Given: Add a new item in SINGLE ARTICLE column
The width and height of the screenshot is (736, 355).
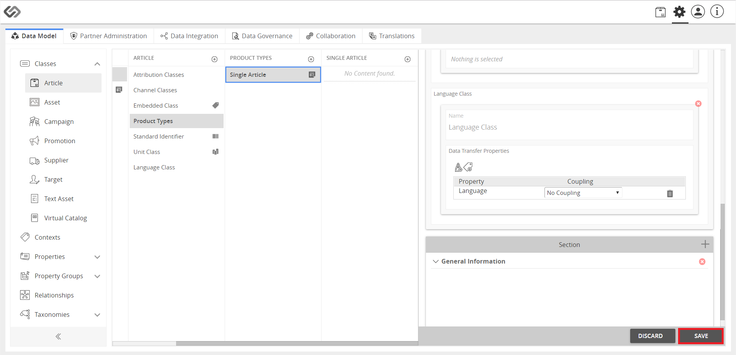Looking at the screenshot, I should [408, 59].
